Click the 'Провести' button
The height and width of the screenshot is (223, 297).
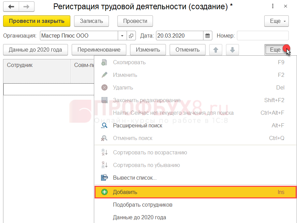point(135,21)
